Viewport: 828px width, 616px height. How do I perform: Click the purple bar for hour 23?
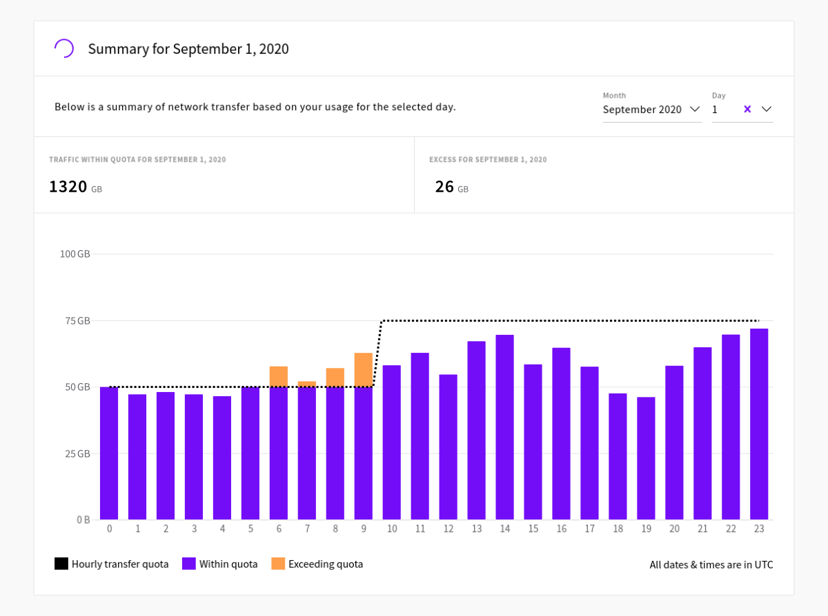point(759,424)
